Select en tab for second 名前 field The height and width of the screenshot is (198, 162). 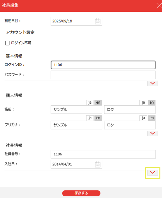pyautogui.click(x=152, y=102)
